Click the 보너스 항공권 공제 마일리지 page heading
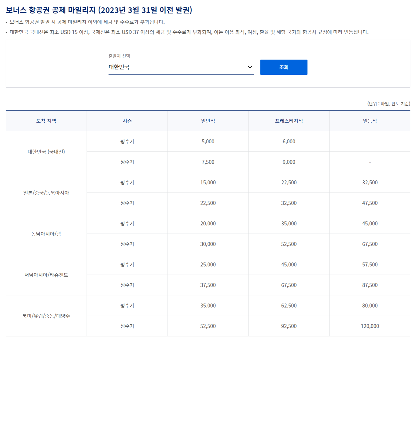 point(99,10)
